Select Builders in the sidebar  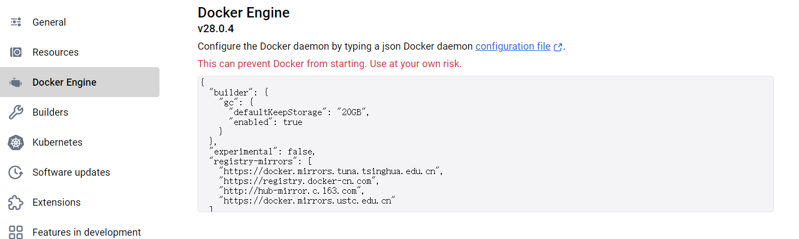point(50,112)
